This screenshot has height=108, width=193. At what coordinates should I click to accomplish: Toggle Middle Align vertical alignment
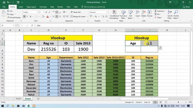pos(57,12)
